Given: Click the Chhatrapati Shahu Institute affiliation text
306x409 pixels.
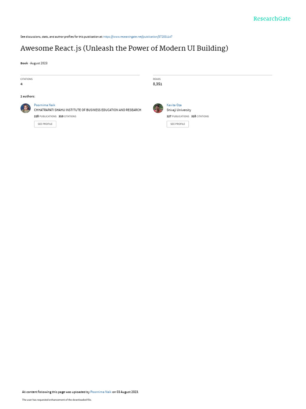Looking at the screenshot, I should (87, 110).
